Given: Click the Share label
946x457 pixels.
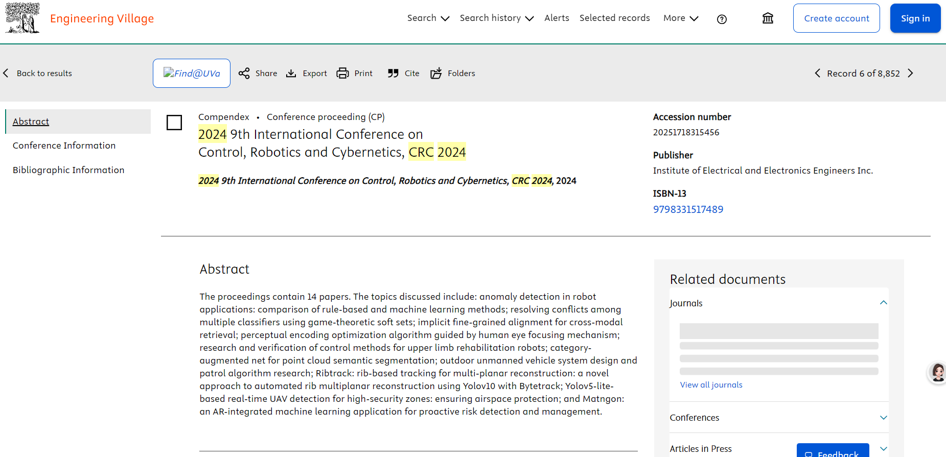Looking at the screenshot, I should coord(266,74).
